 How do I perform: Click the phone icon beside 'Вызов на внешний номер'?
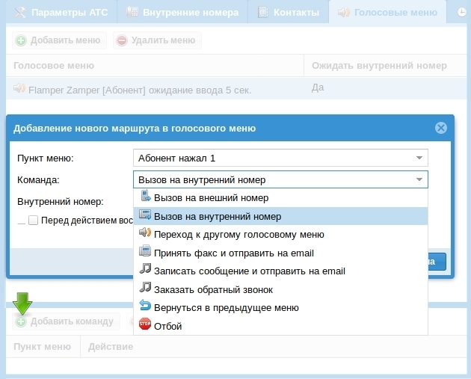point(145,198)
